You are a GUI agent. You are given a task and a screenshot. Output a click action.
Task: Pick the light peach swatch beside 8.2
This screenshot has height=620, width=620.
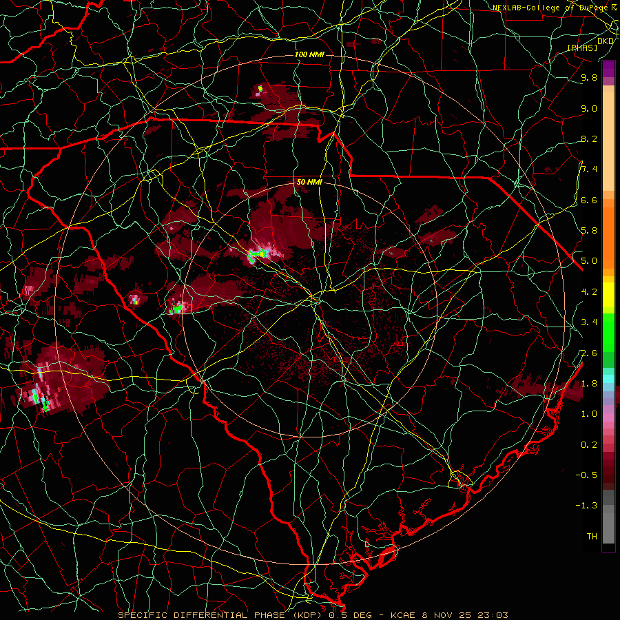[x=608, y=141]
